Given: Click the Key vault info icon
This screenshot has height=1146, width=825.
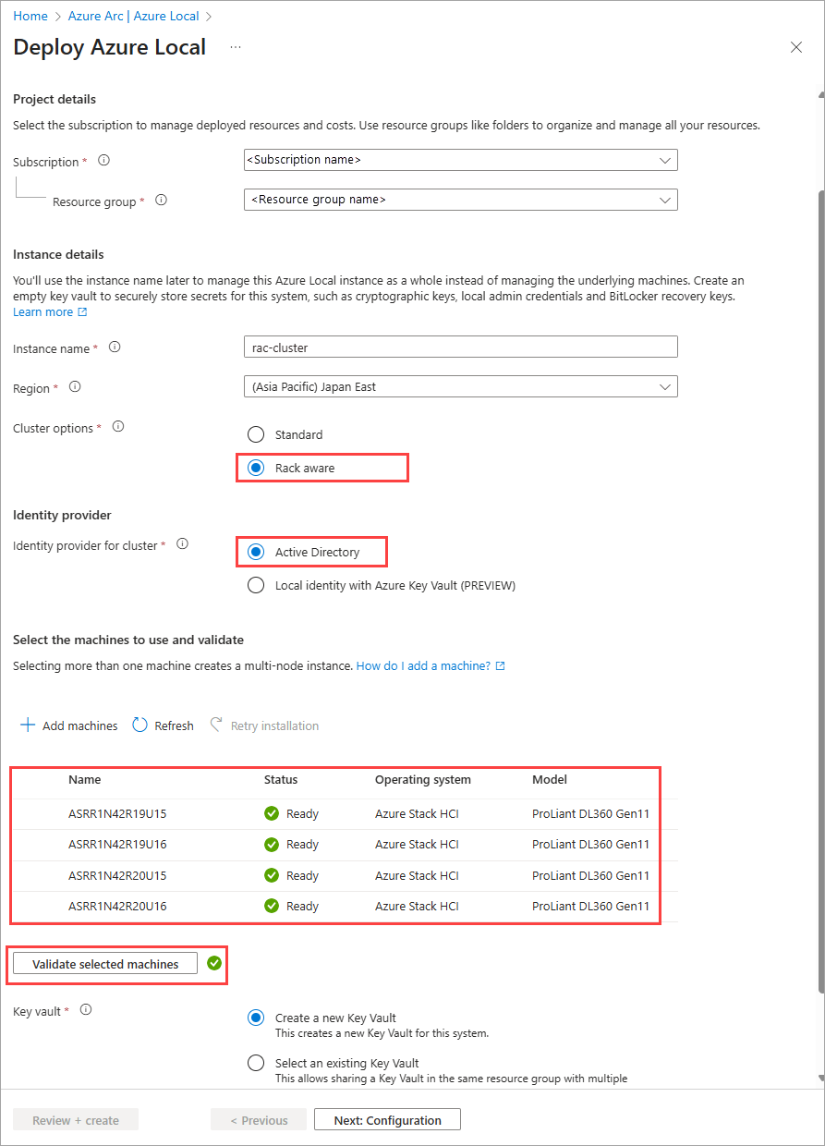Looking at the screenshot, I should point(86,1010).
